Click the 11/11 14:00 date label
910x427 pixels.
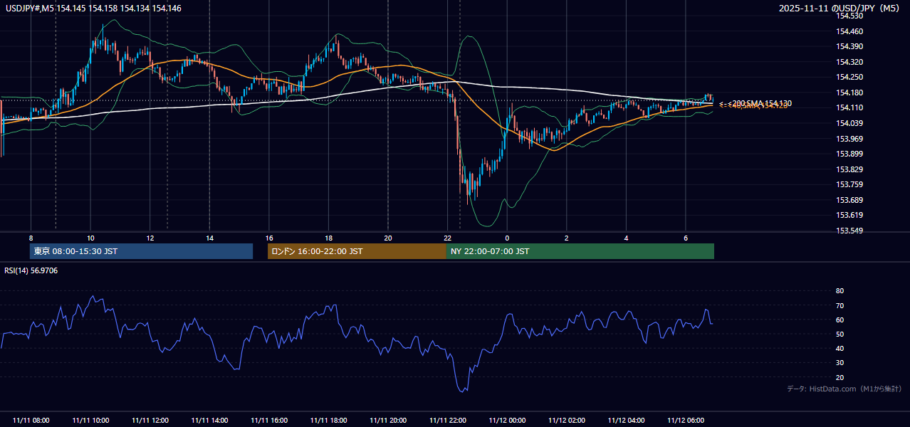pyautogui.click(x=209, y=421)
